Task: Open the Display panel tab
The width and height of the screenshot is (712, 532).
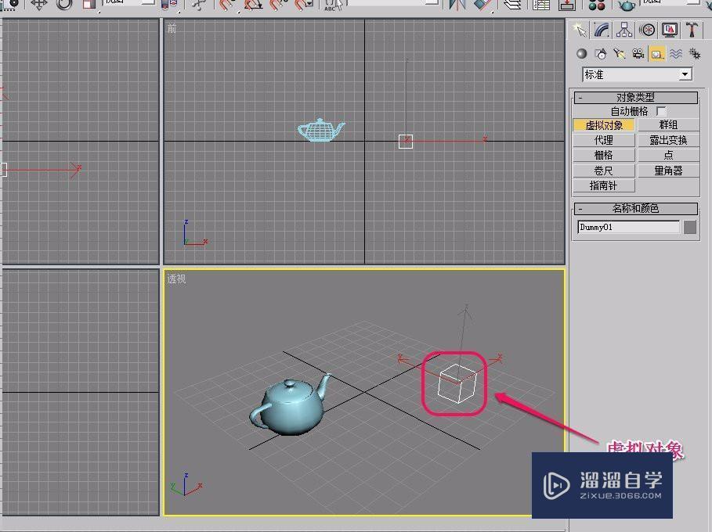Action: click(x=670, y=30)
